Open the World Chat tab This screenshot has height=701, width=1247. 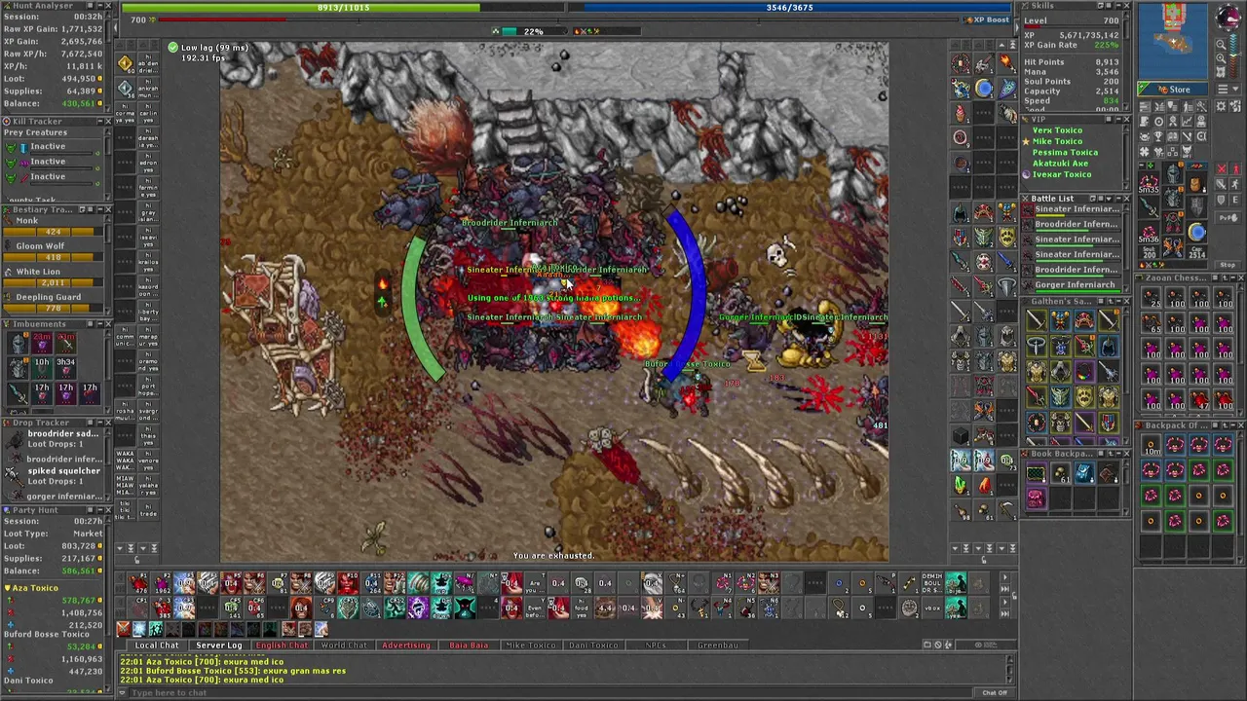344,646
